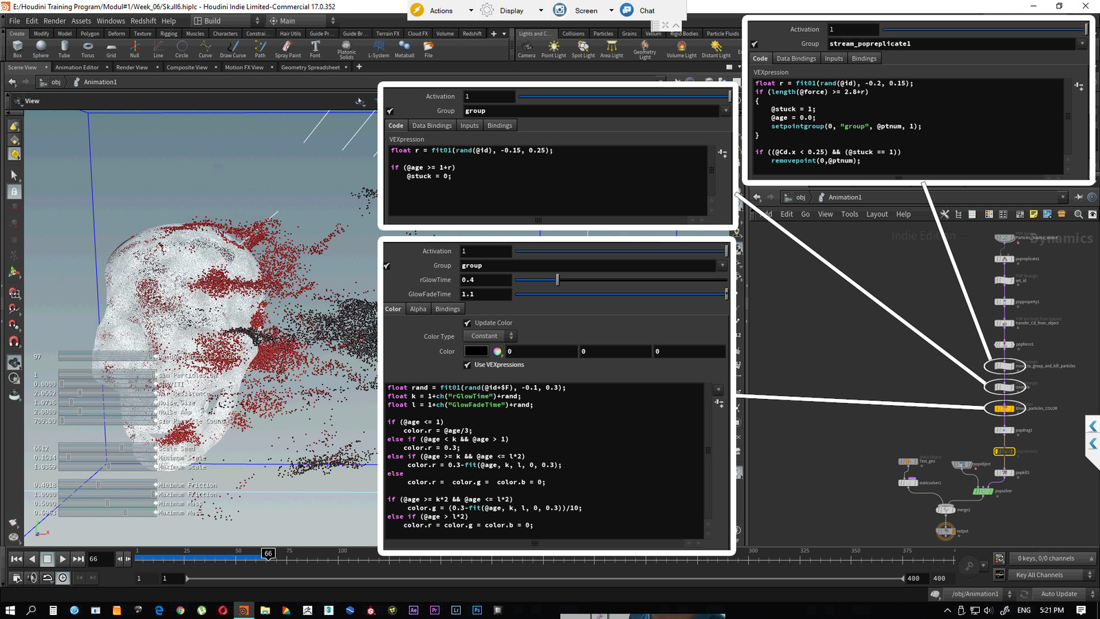Select the L-System shelf tool

[378, 47]
